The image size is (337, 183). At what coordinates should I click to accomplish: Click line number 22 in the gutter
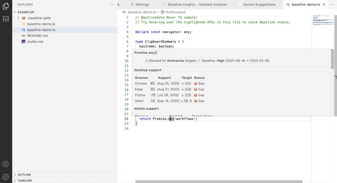(126, 119)
